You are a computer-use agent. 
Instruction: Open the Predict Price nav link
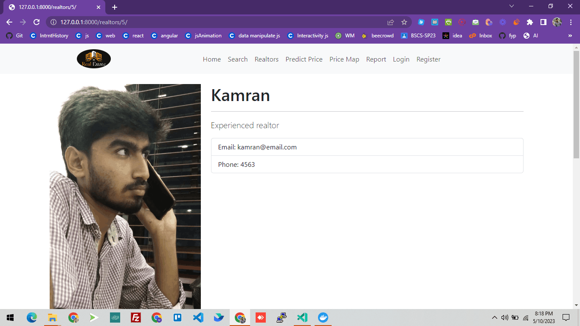pos(304,59)
